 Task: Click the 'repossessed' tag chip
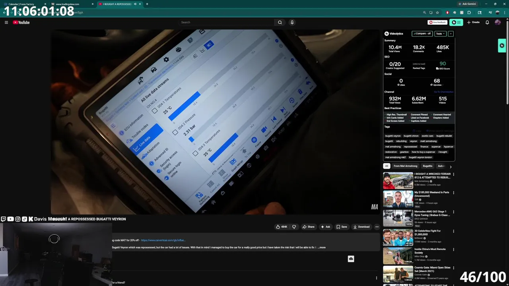click(x=410, y=147)
